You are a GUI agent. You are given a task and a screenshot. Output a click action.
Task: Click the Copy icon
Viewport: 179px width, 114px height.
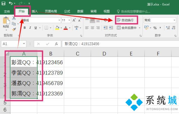(x=14, y=24)
